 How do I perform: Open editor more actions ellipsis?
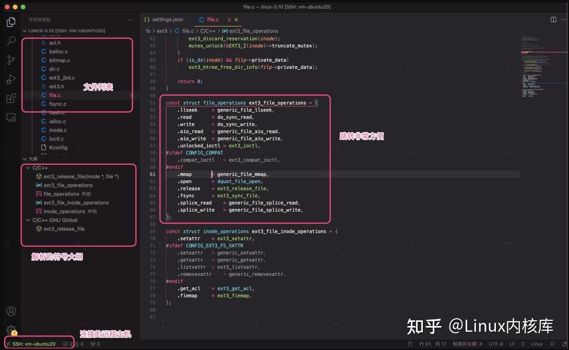[563, 20]
